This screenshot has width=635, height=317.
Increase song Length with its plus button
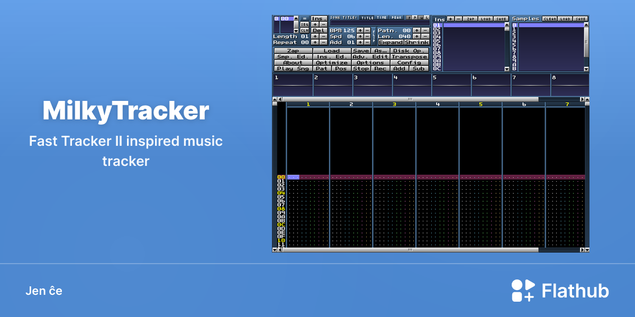click(315, 36)
